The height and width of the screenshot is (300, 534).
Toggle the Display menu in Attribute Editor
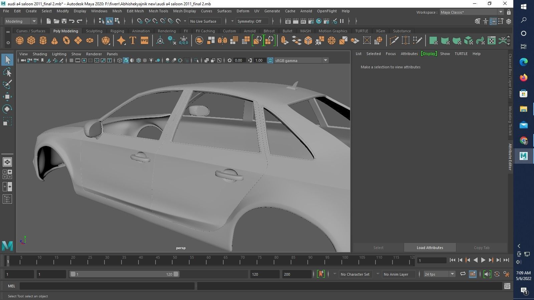[x=429, y=54]
